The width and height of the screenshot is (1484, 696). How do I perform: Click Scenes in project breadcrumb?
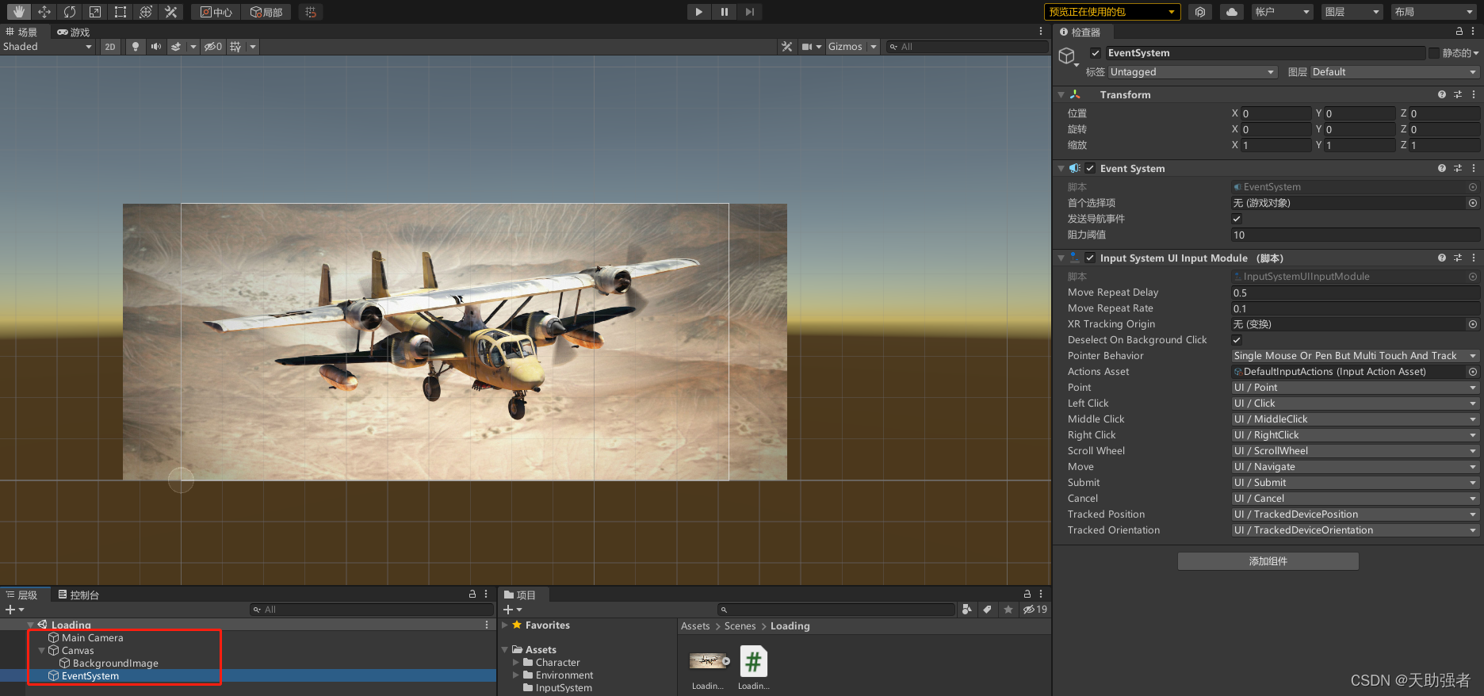tap(740, 626)
